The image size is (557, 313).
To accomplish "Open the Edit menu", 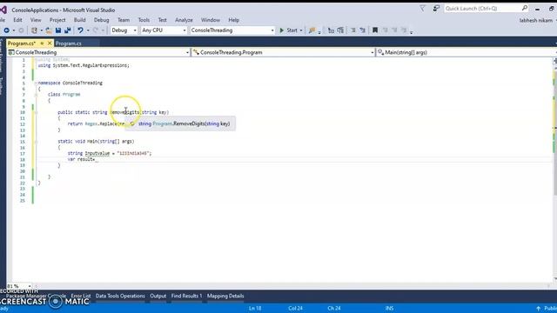I will [x=17, y=20].
